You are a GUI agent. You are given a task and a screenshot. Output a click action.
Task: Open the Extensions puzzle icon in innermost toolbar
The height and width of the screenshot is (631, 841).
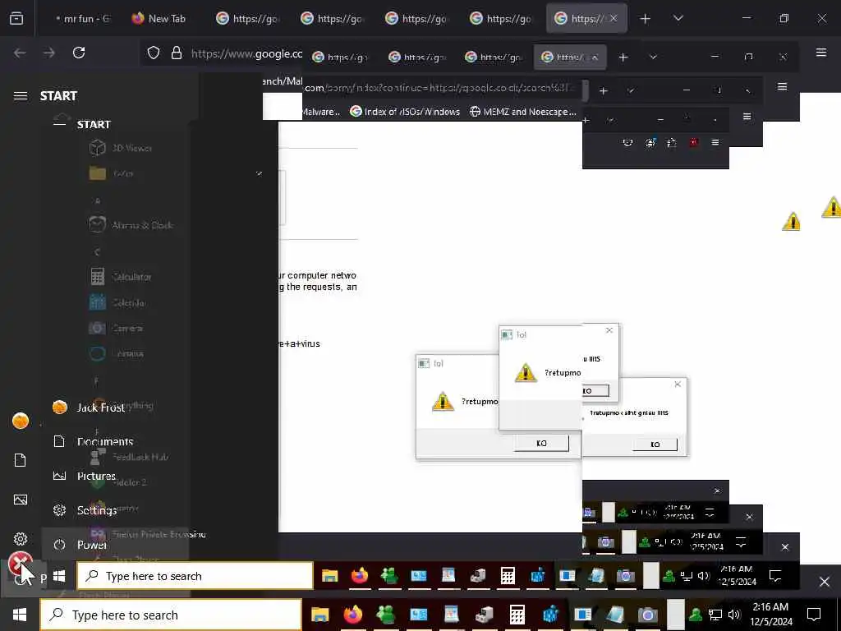click(672, 143)
